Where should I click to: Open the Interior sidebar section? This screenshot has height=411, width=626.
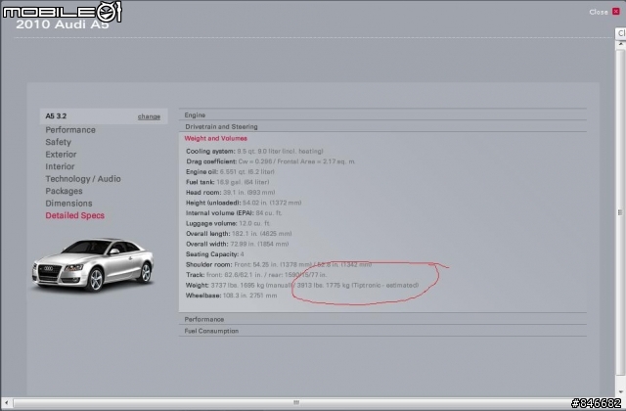[x=60, y=166]
